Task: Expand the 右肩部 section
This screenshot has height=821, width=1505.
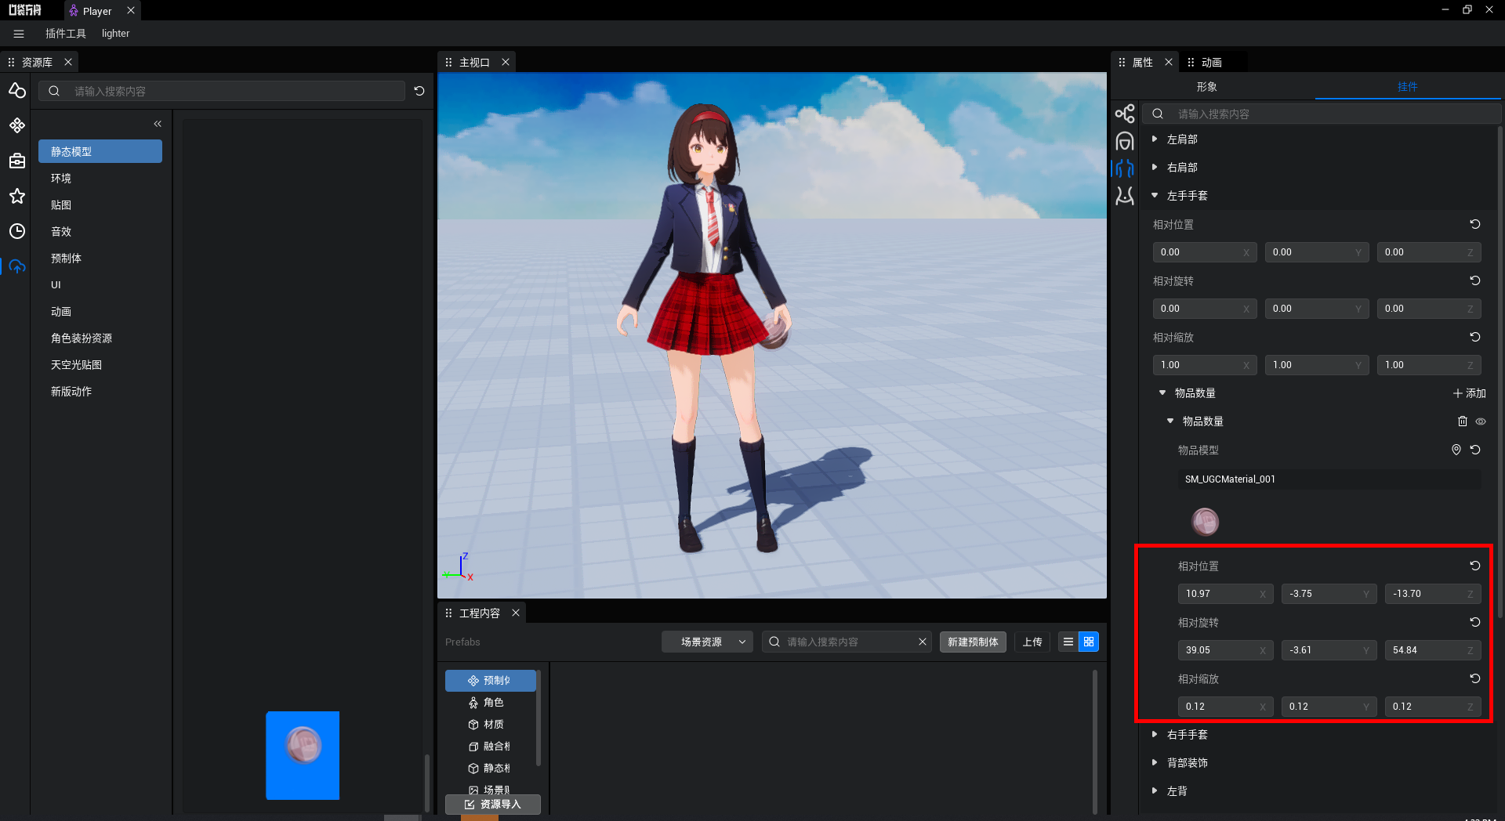Action: pos(1155,167)
